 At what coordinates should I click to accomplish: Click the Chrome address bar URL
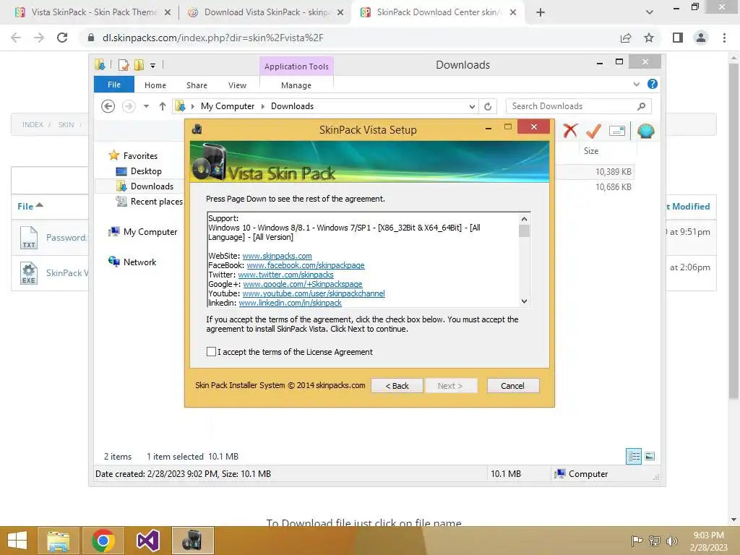(213, 38)
